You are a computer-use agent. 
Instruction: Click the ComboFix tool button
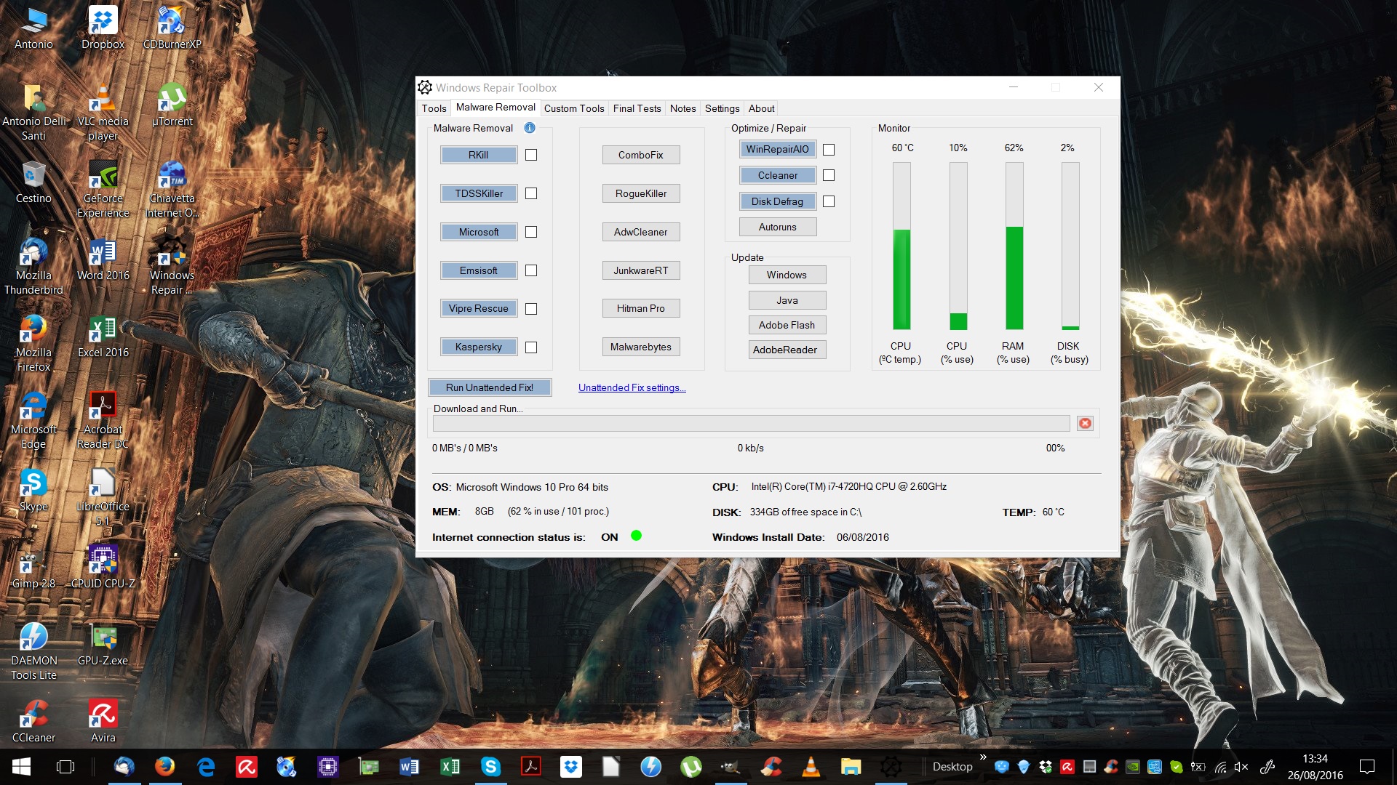[640, 154]
